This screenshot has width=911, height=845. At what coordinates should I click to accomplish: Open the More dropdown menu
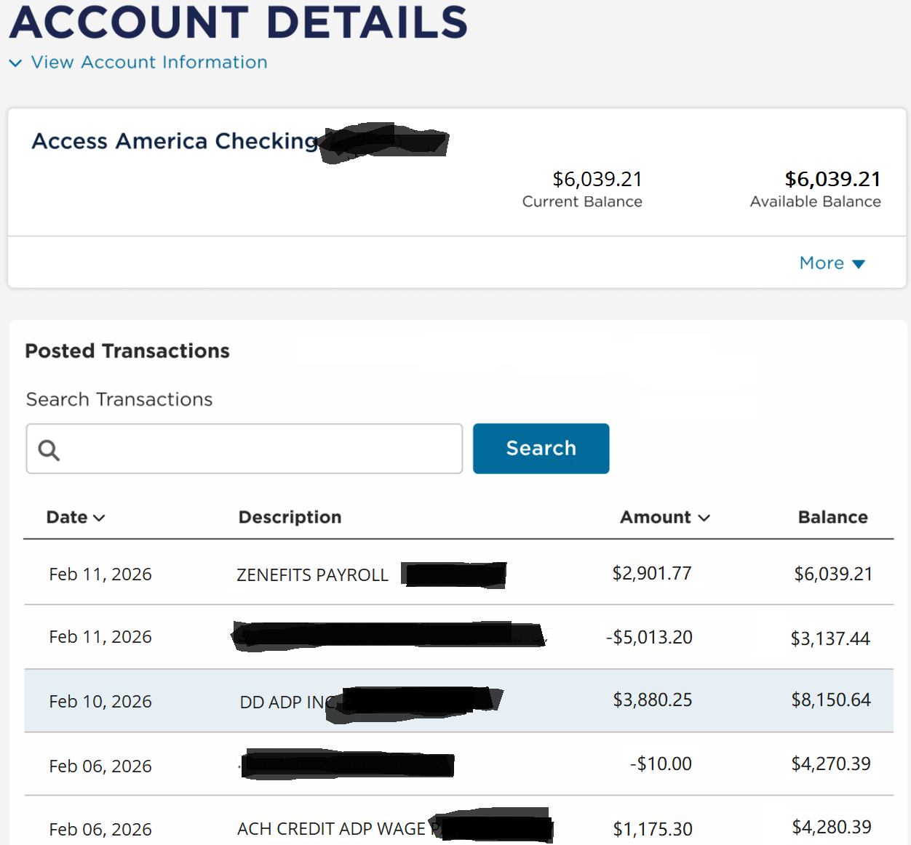(x=831, y=263)
